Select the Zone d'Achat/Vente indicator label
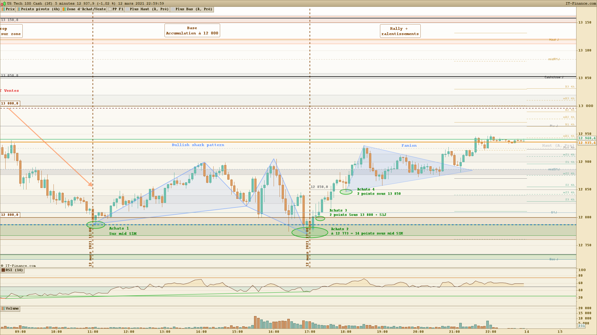This screenshot has height=335, width=597. pos(86,9)
